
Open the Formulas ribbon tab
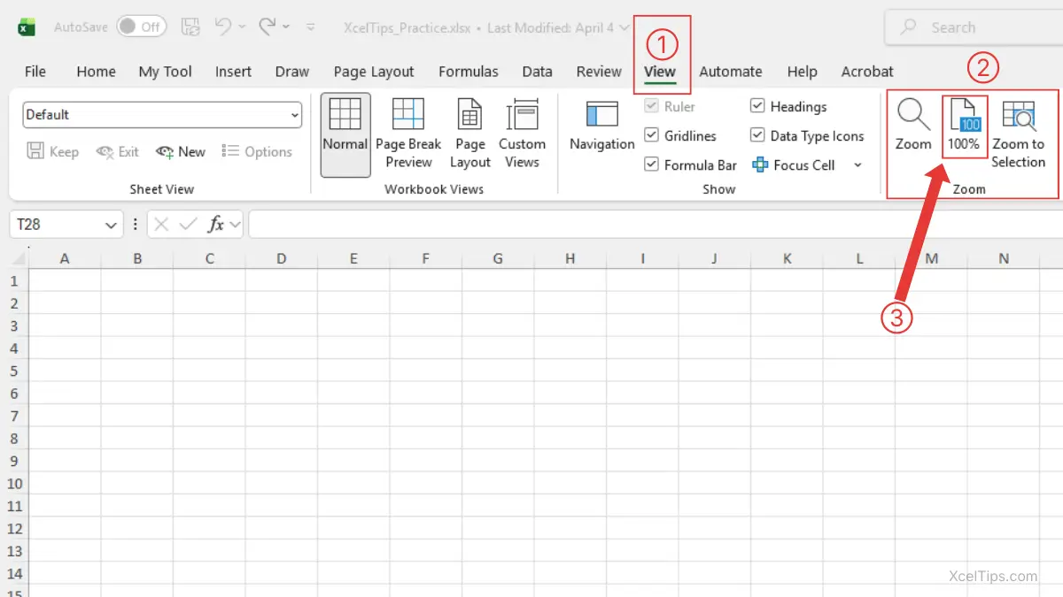468,72
